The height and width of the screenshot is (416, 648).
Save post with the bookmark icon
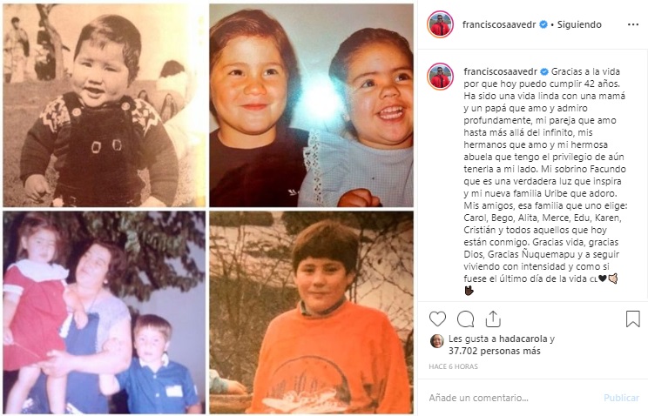[632, 319]
